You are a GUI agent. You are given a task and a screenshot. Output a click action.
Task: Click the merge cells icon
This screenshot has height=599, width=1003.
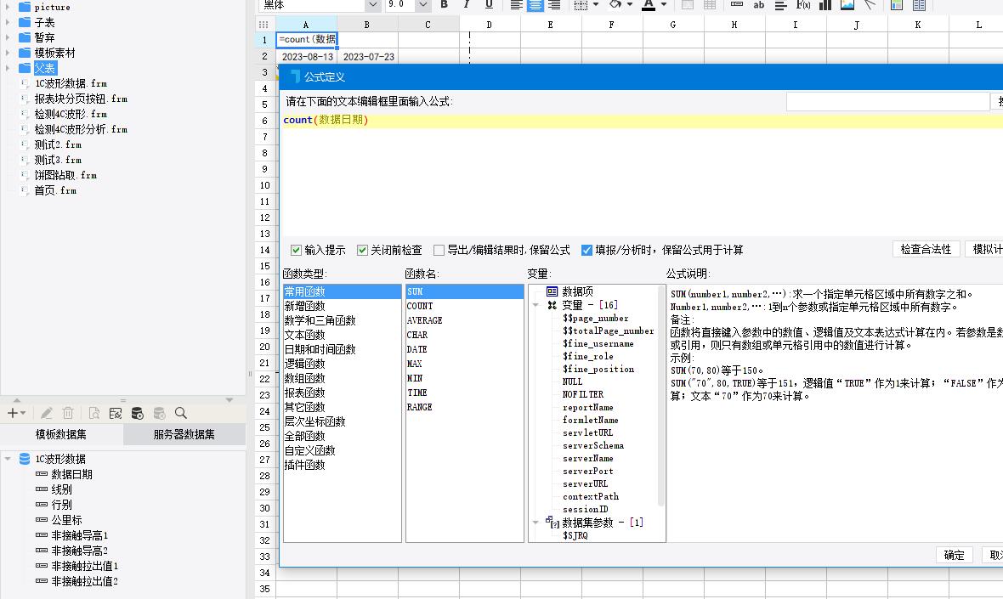pos(688,5)
